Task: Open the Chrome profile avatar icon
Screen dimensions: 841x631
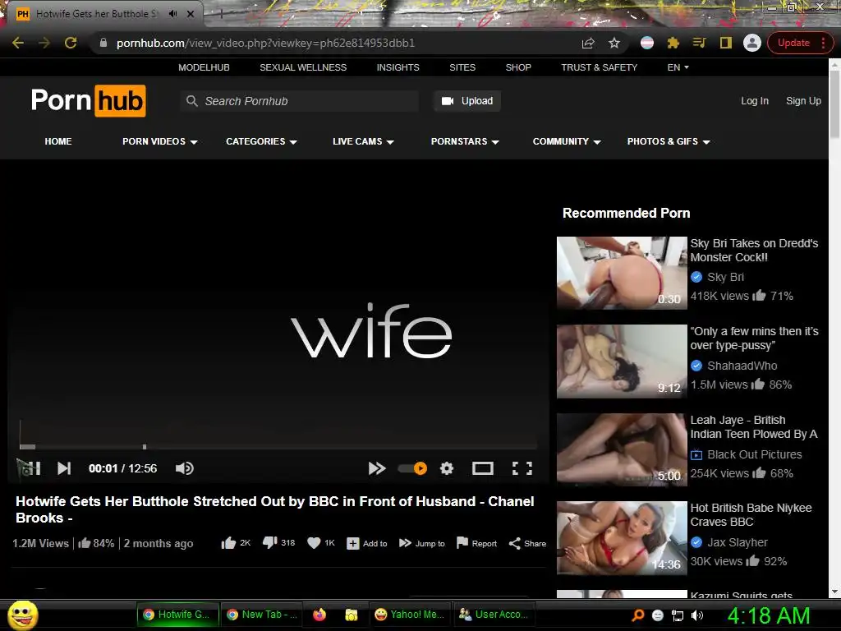Action: pos(752,43)
